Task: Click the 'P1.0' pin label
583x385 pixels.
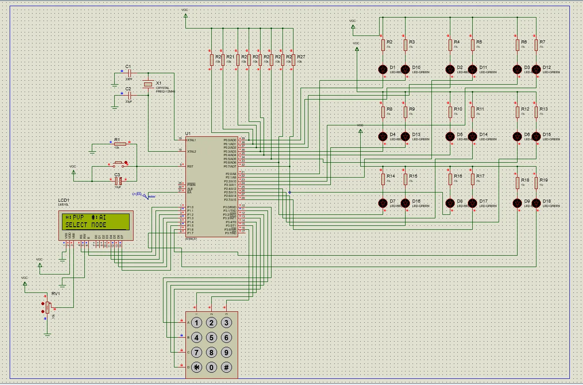Action: click(x=190, y=207)
